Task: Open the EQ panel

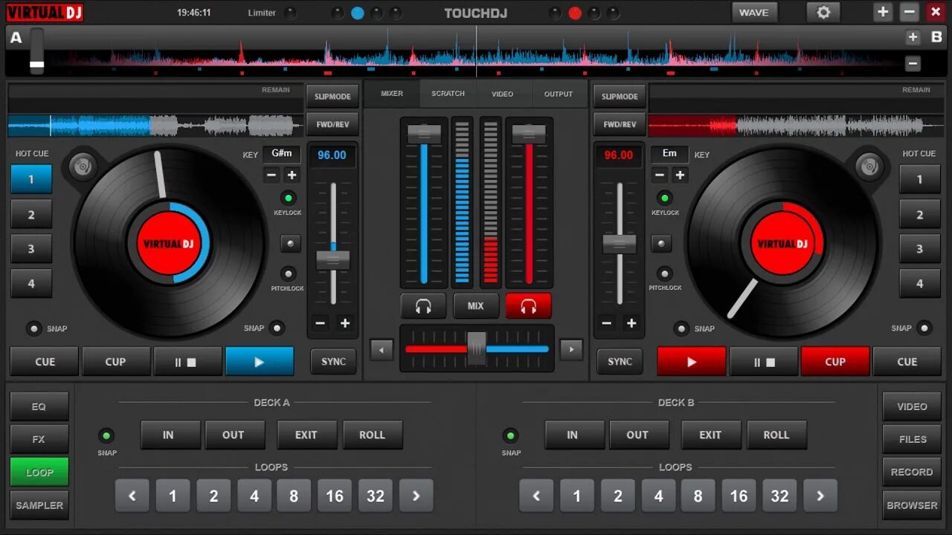Action: pos(39,406)
